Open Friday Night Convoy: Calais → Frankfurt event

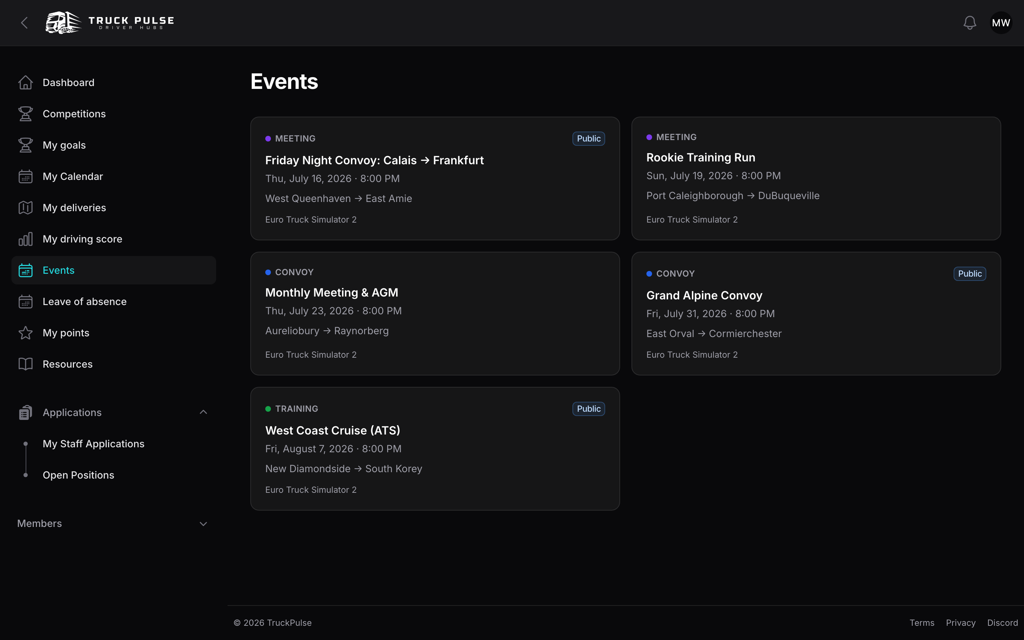point(435,178)
